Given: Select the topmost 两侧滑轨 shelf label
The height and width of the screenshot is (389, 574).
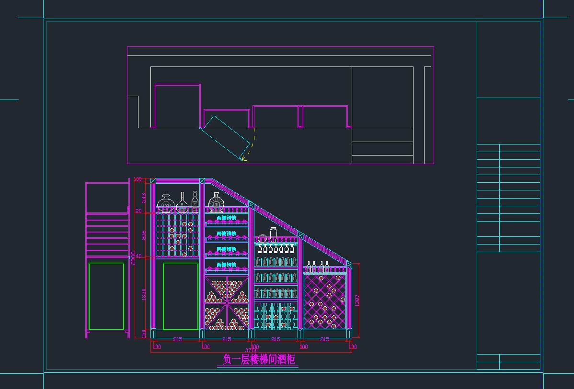Looking at the screenshot, I should click(x=227, y=218).
